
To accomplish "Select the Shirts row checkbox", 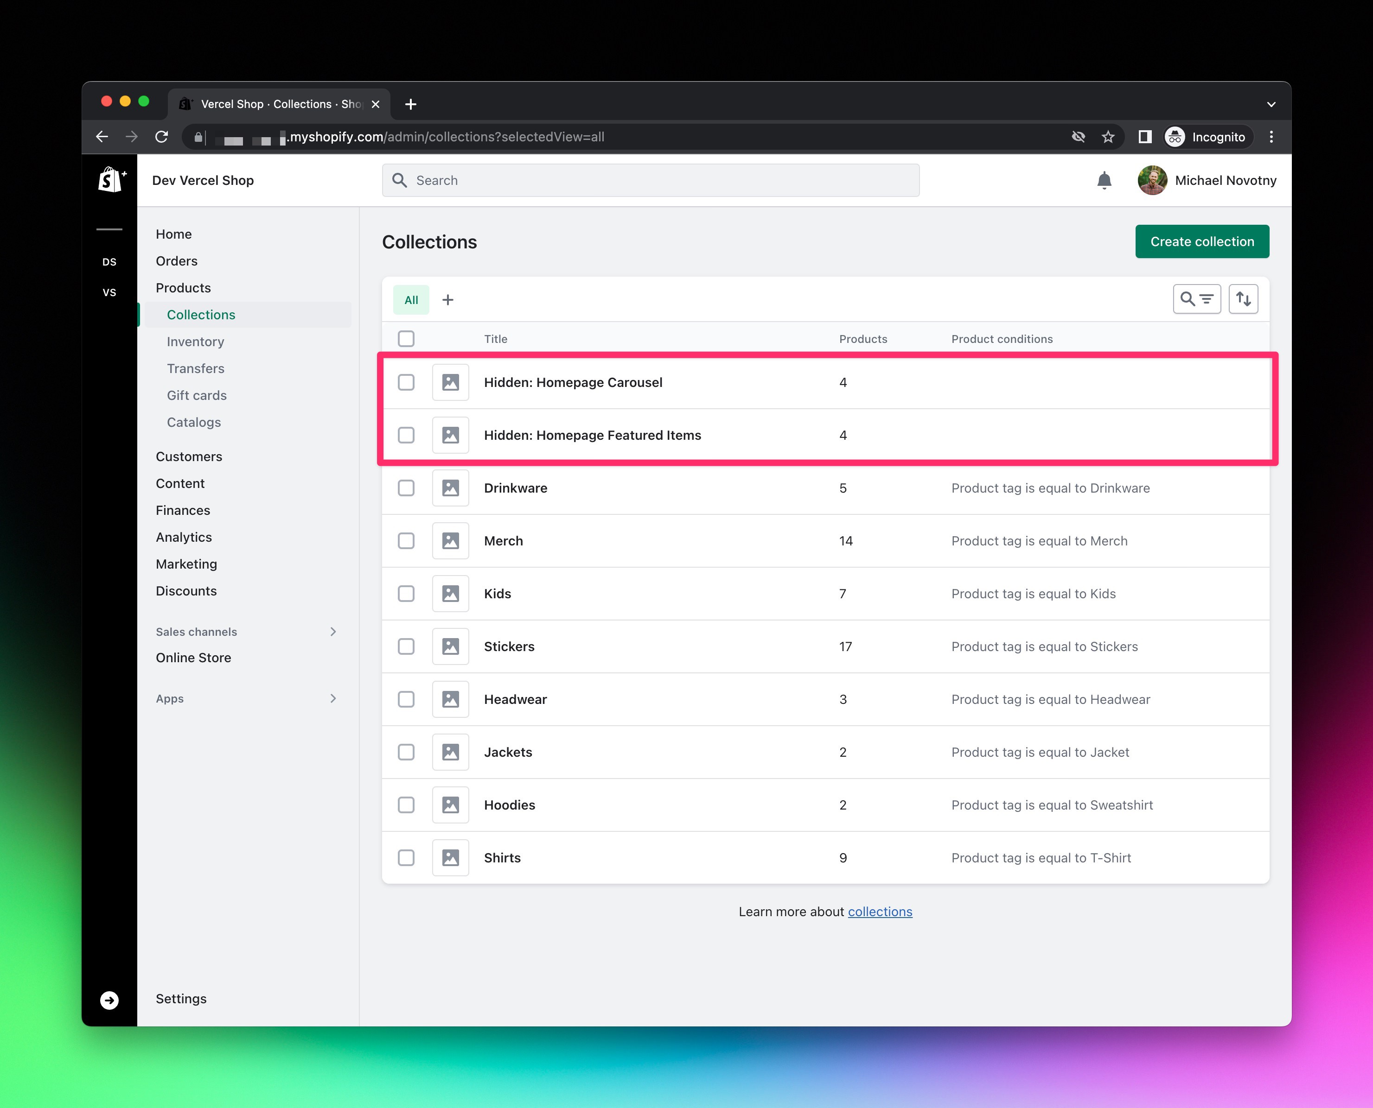I will click(406, 858).
